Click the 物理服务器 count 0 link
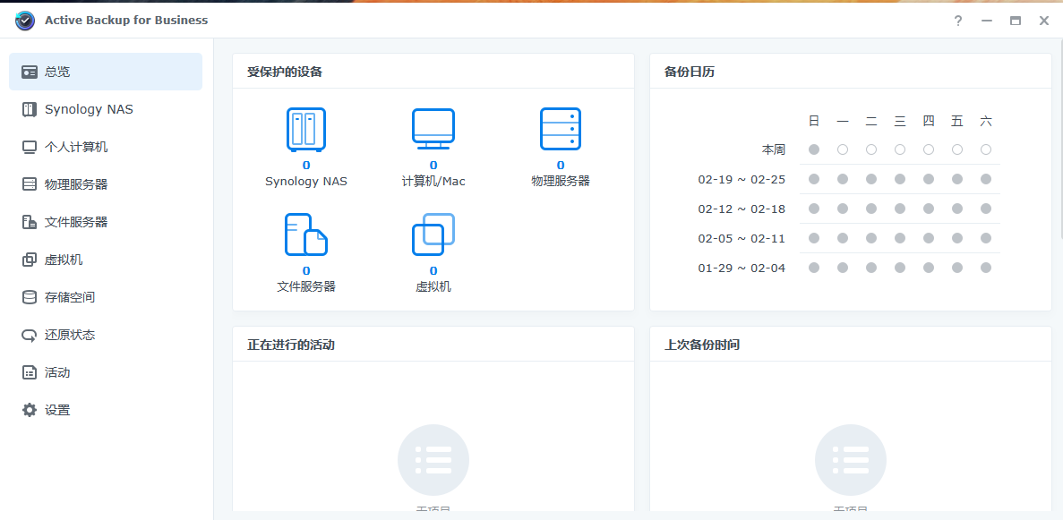This screenshot has width=1063, height=520. [x=561, y=165]
